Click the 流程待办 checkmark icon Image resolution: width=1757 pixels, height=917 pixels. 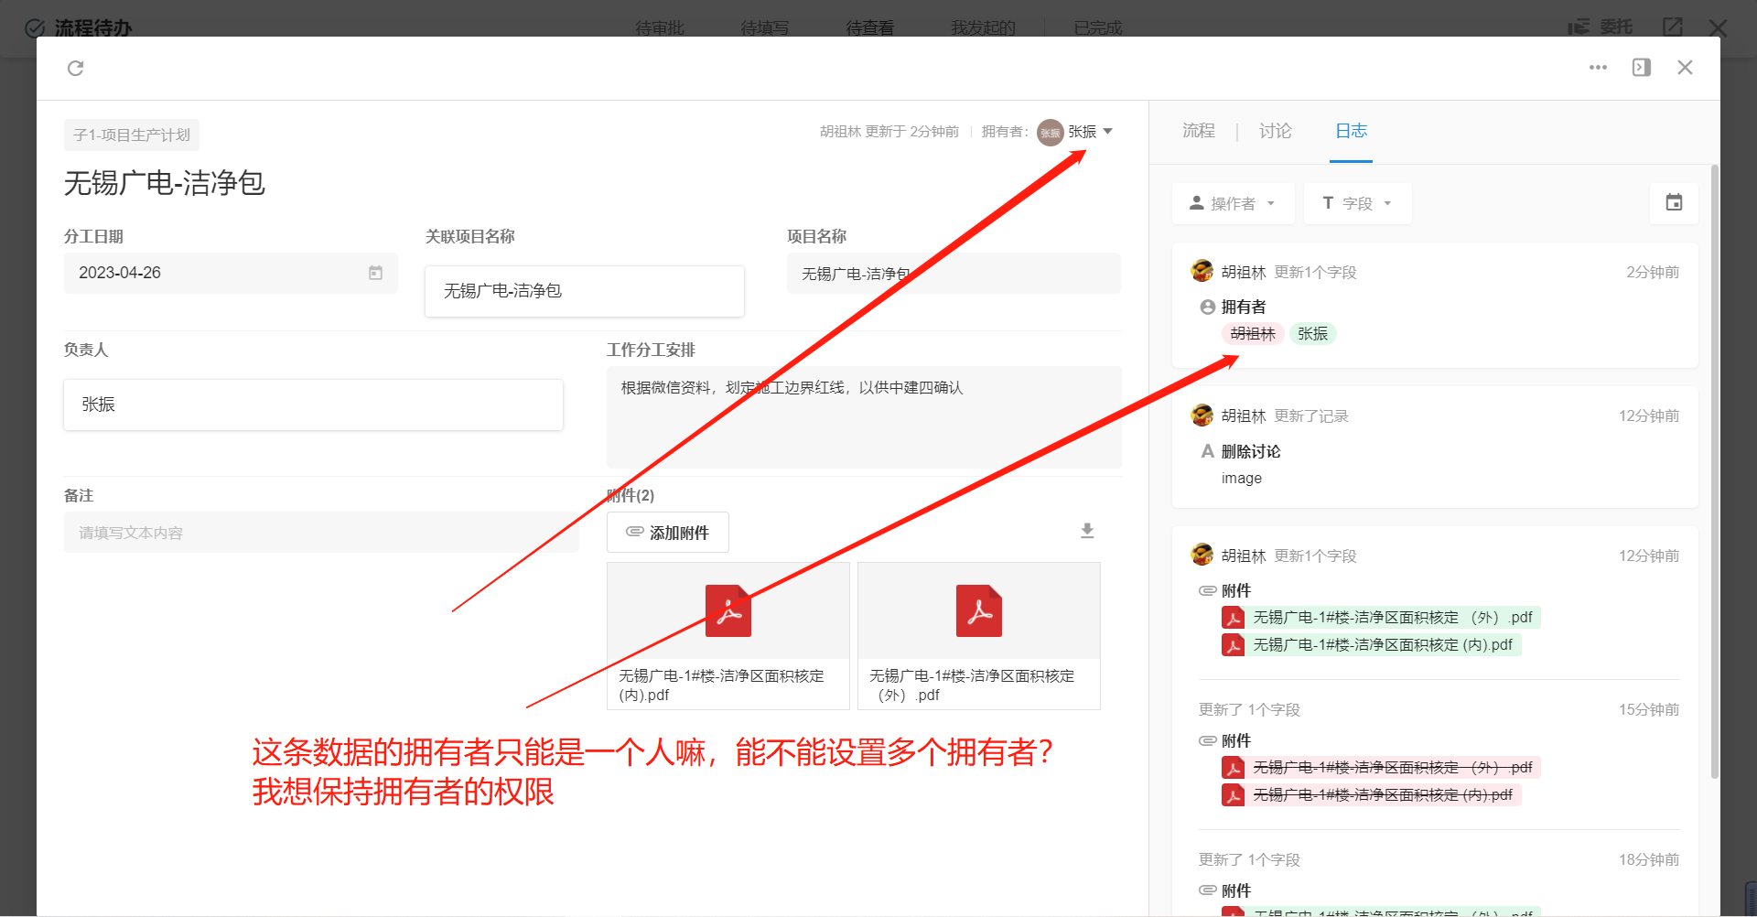pos(35,27)
